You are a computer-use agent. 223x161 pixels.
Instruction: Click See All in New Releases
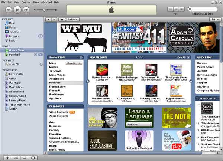pyautogui.click(x=181, y=57)
